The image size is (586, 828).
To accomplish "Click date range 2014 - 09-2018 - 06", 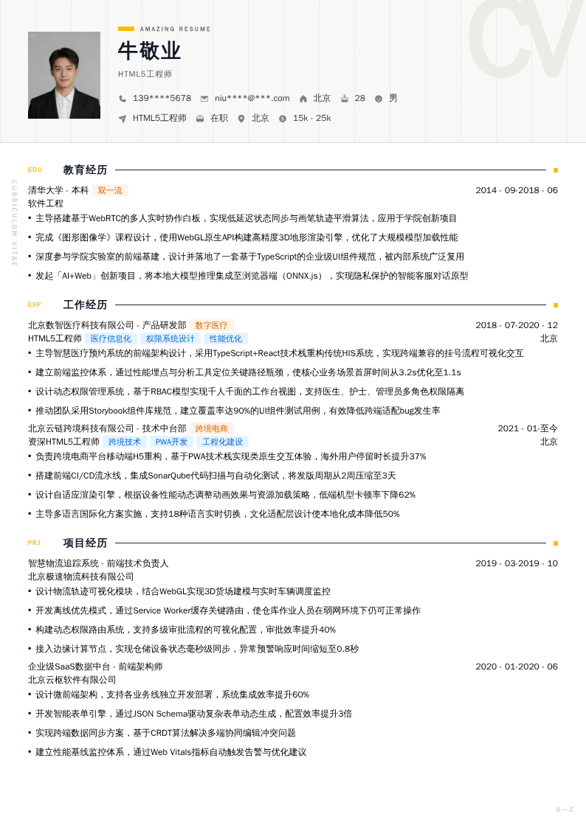I will click(x=516, y=190).
